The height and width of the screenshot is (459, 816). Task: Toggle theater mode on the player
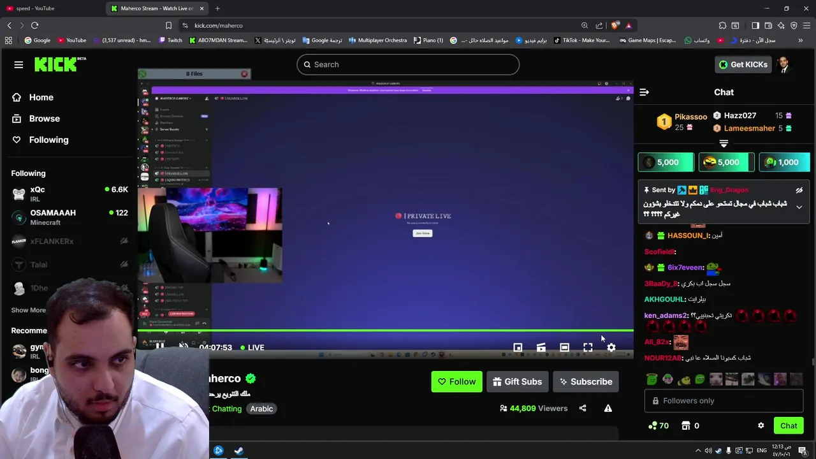(564, 347)
